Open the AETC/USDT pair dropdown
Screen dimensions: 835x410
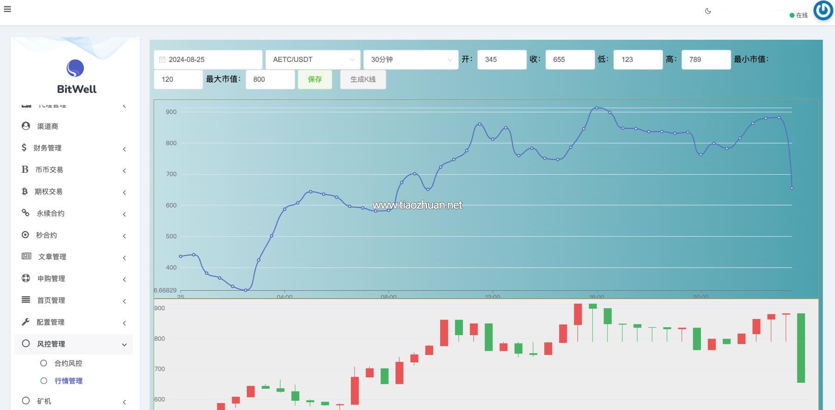pos(313,60)
